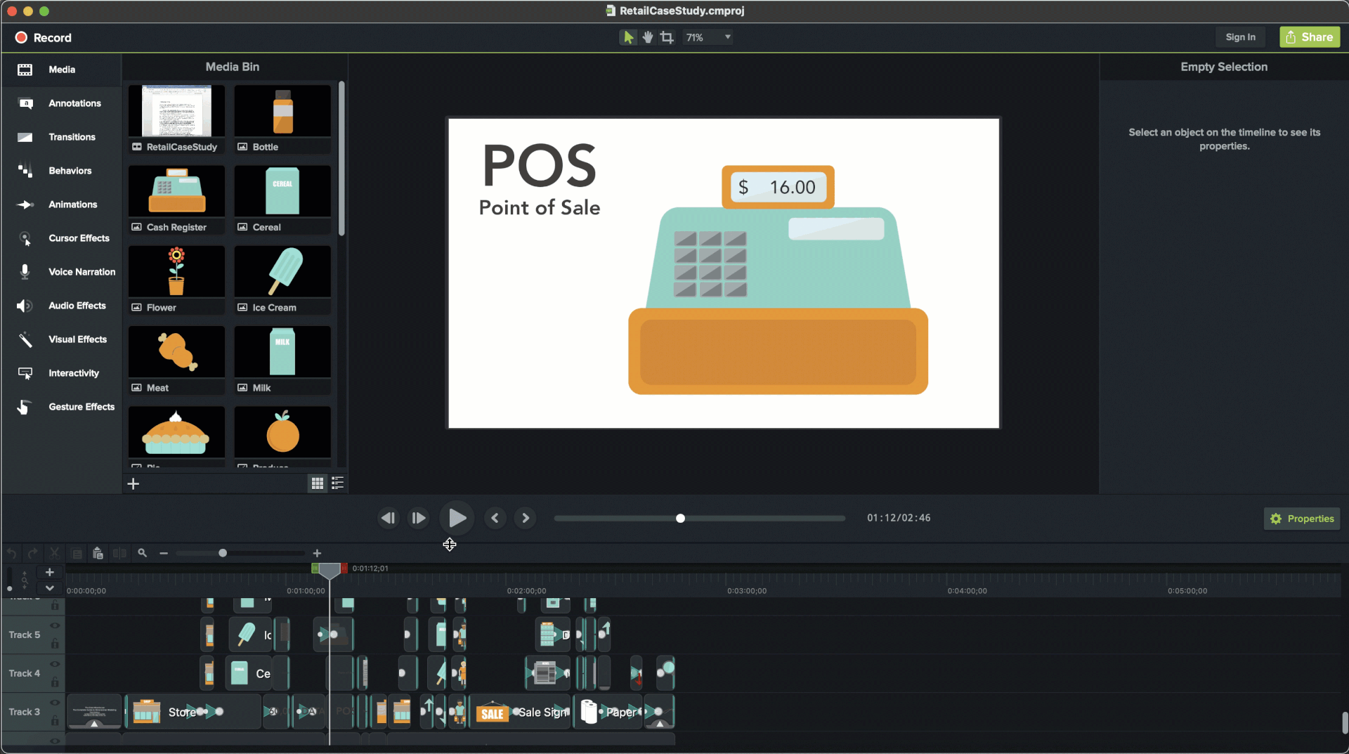Click the timeline playhead marker

click(x=330, y=571)
